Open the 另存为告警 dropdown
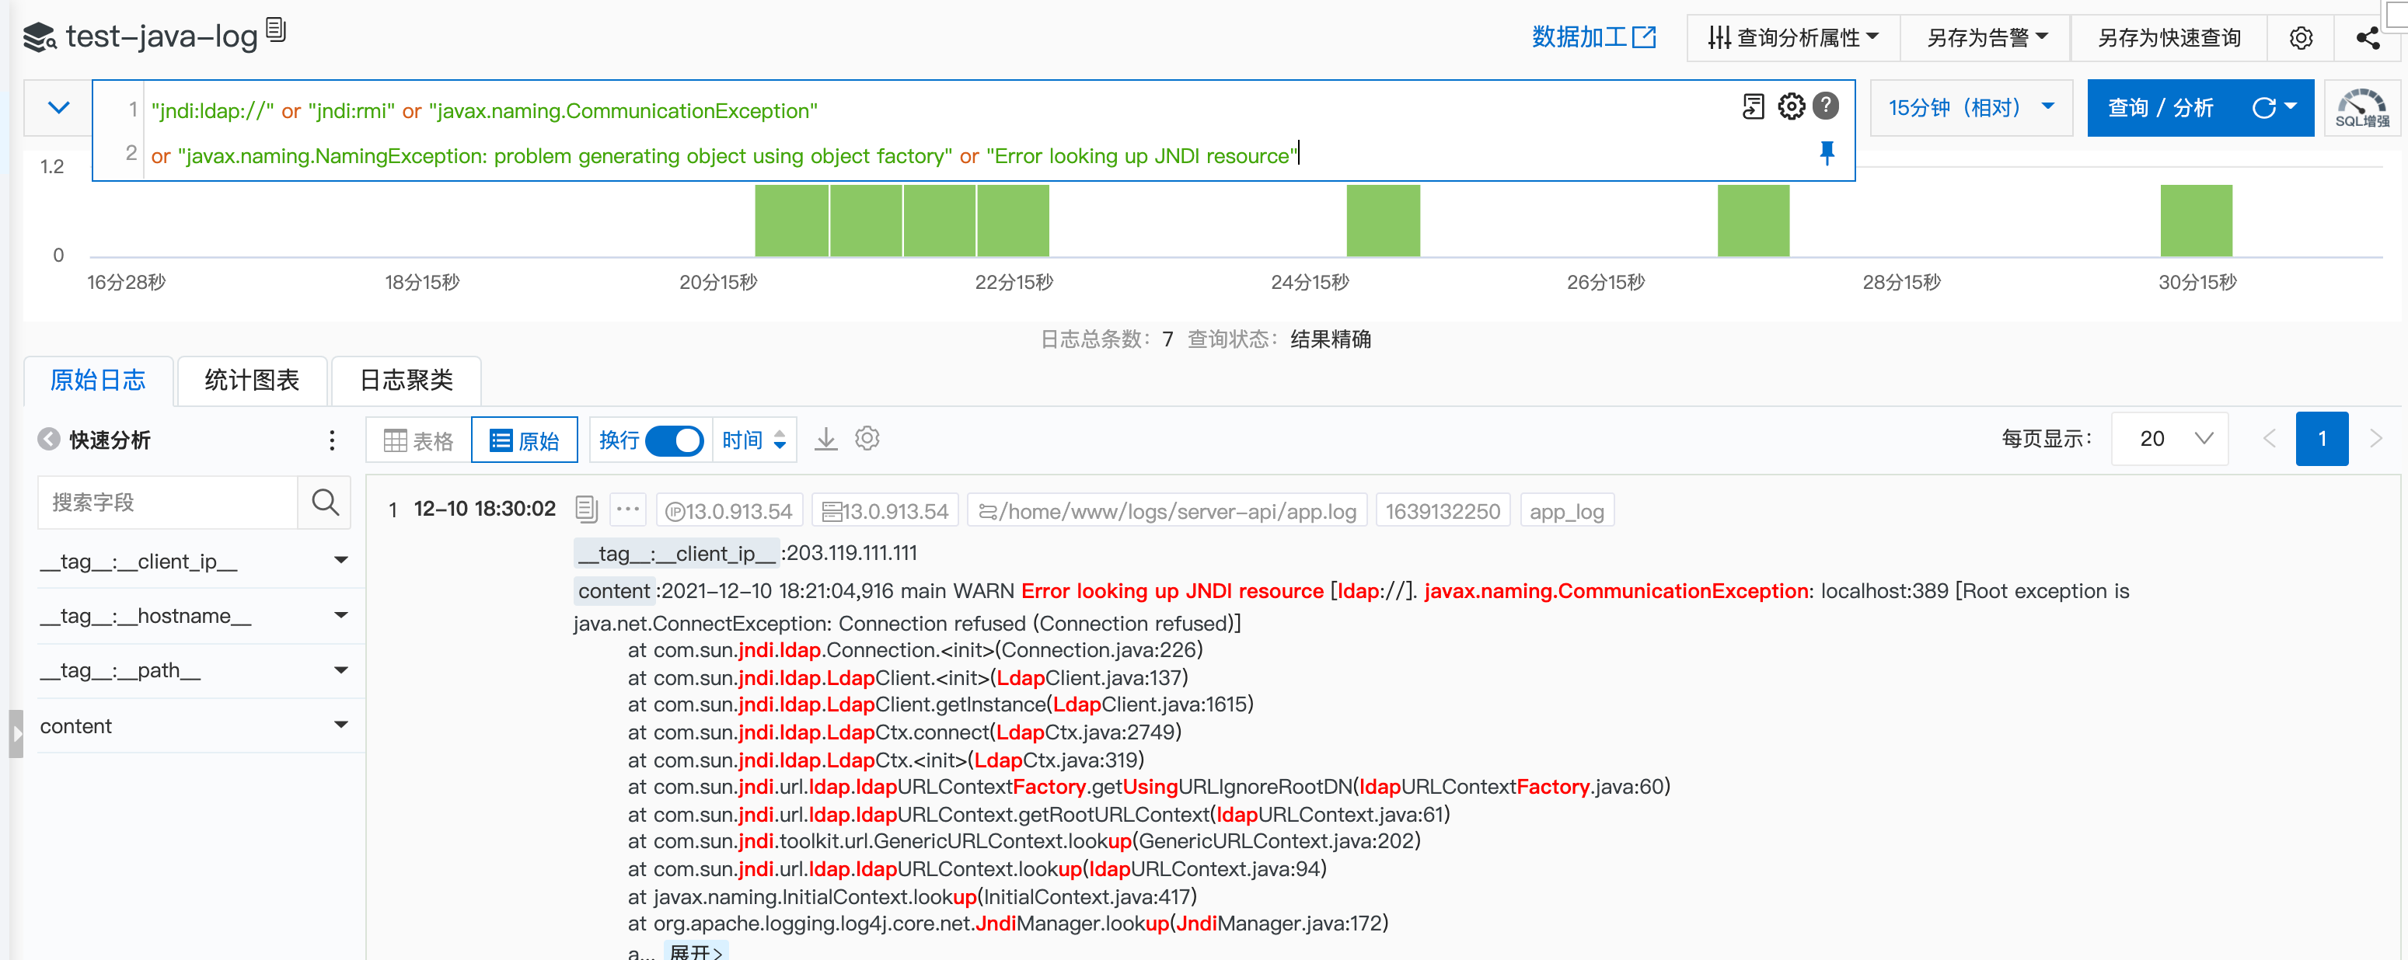Viewport: 2408px width, 960px height. tap(1987, 37)
